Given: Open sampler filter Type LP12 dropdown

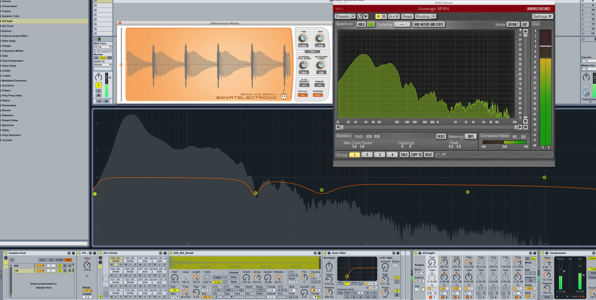Looking at the screenshot, I should (x=174, y=297).
